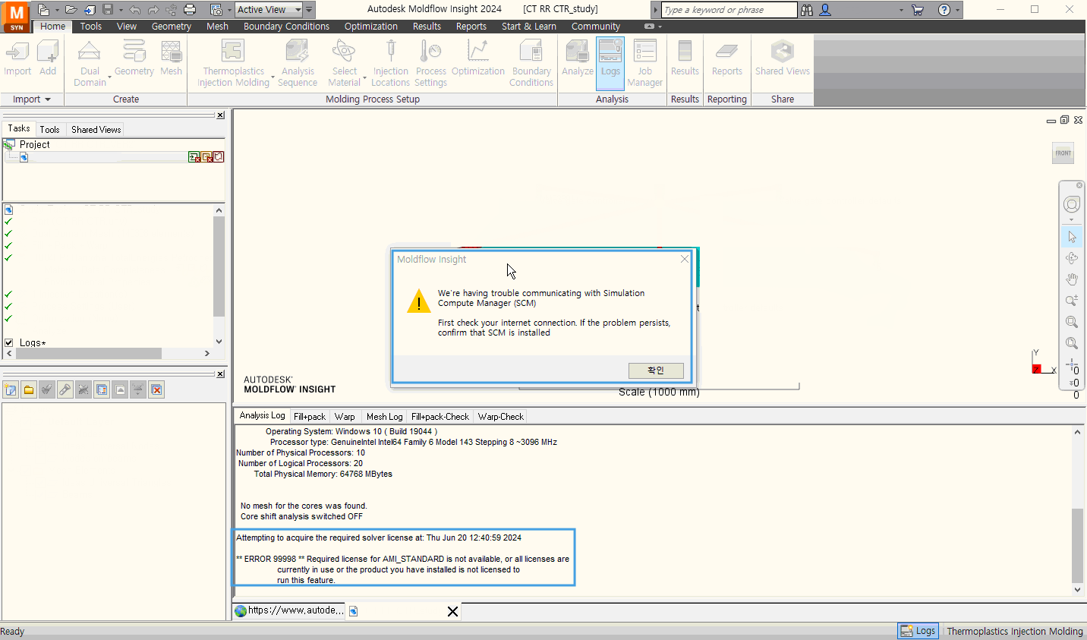
Task: Click the 확인 button in the dialog
Action: point(656,370)
